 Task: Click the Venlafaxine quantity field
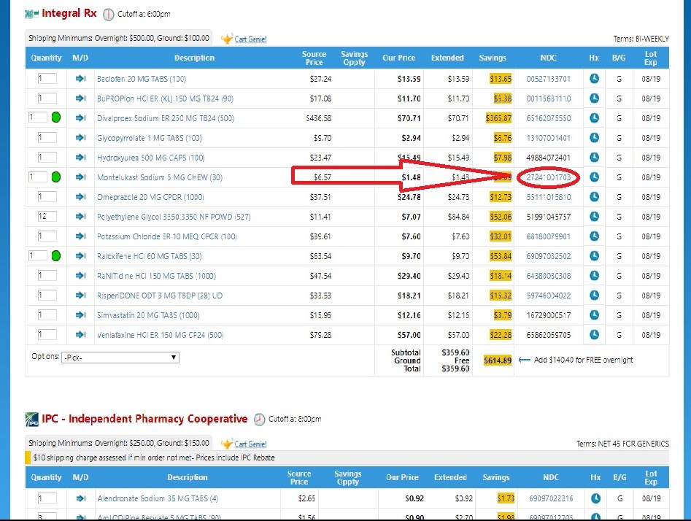(x=47, y=334)
